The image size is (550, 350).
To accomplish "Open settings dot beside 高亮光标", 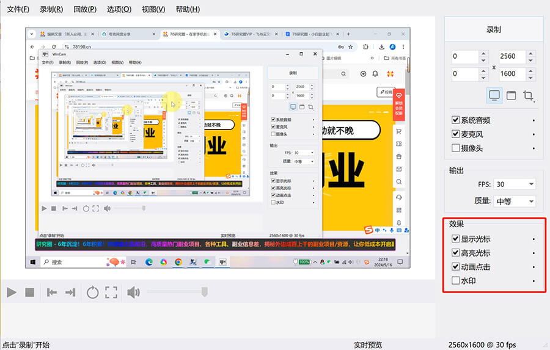I will coord(533,253).
